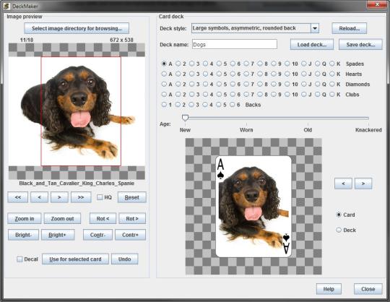Open the Deck style dropdown arrow
390x302 pixels.
pos(315,28)
